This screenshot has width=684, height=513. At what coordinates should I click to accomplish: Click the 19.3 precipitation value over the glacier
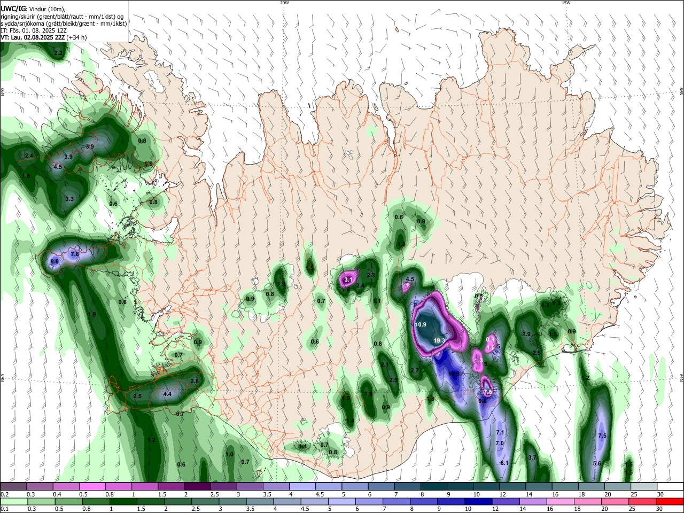439,341
